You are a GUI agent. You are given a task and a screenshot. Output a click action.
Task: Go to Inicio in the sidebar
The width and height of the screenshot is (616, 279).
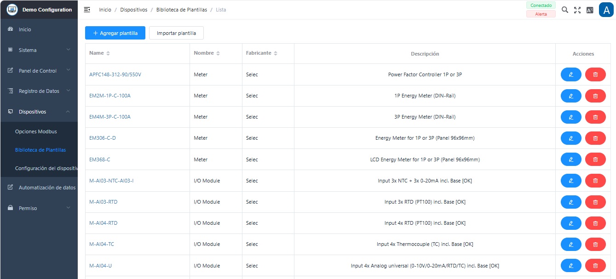25,29
